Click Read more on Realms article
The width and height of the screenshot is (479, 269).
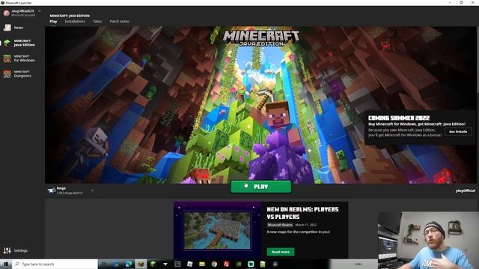tap(281, 252)
